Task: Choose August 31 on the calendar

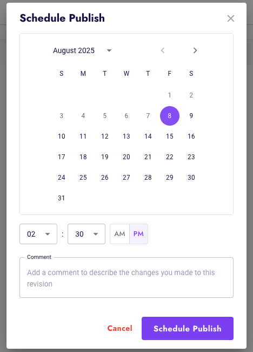Action: [x=62, y=198]
